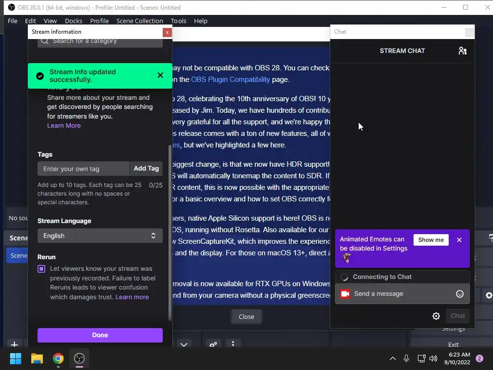
Task: Open the source properties gears icon
Action: click(213, 344)
